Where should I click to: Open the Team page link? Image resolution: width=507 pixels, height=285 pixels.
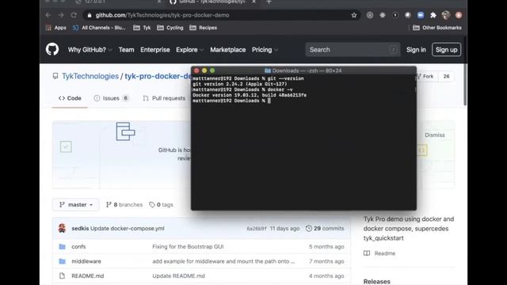tap(126, 50)
